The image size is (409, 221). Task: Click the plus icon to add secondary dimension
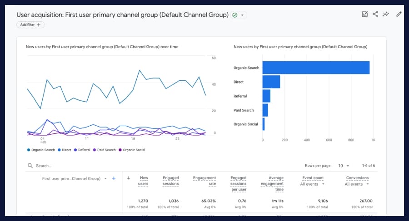coord(114,178)
